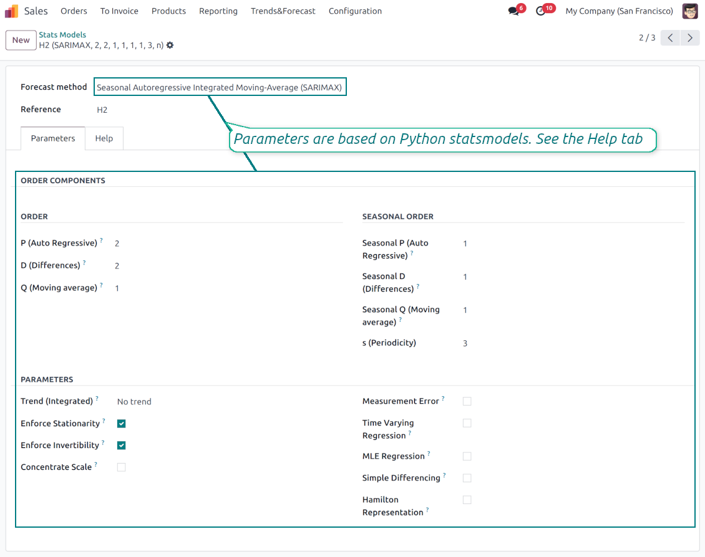Show help tooltip for Time Varying Regression

tap(410, 432)
